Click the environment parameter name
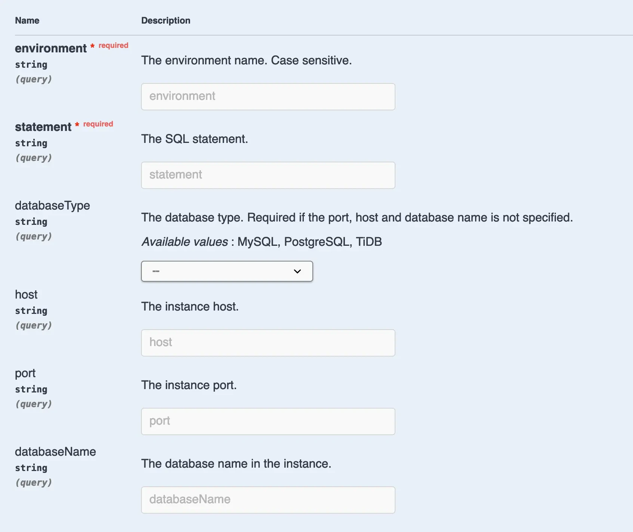The height and width of the screenshot is (532, 633). coord(51,48)
